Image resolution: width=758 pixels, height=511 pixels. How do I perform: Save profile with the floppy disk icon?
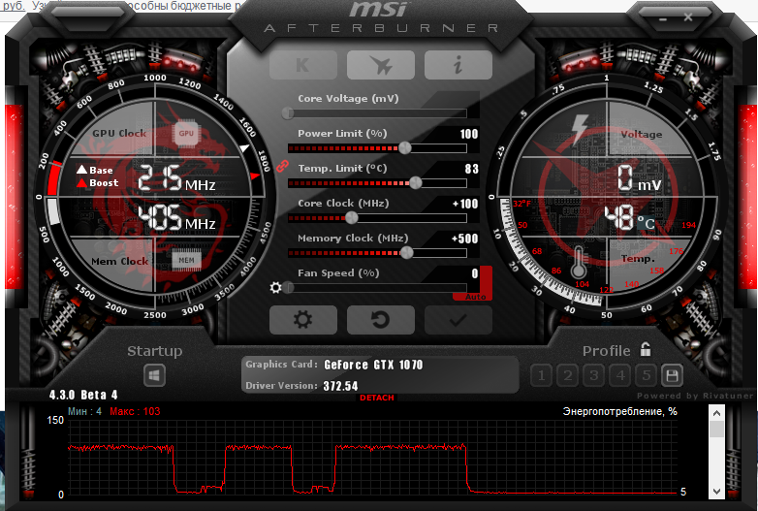[x=672, y=375]
